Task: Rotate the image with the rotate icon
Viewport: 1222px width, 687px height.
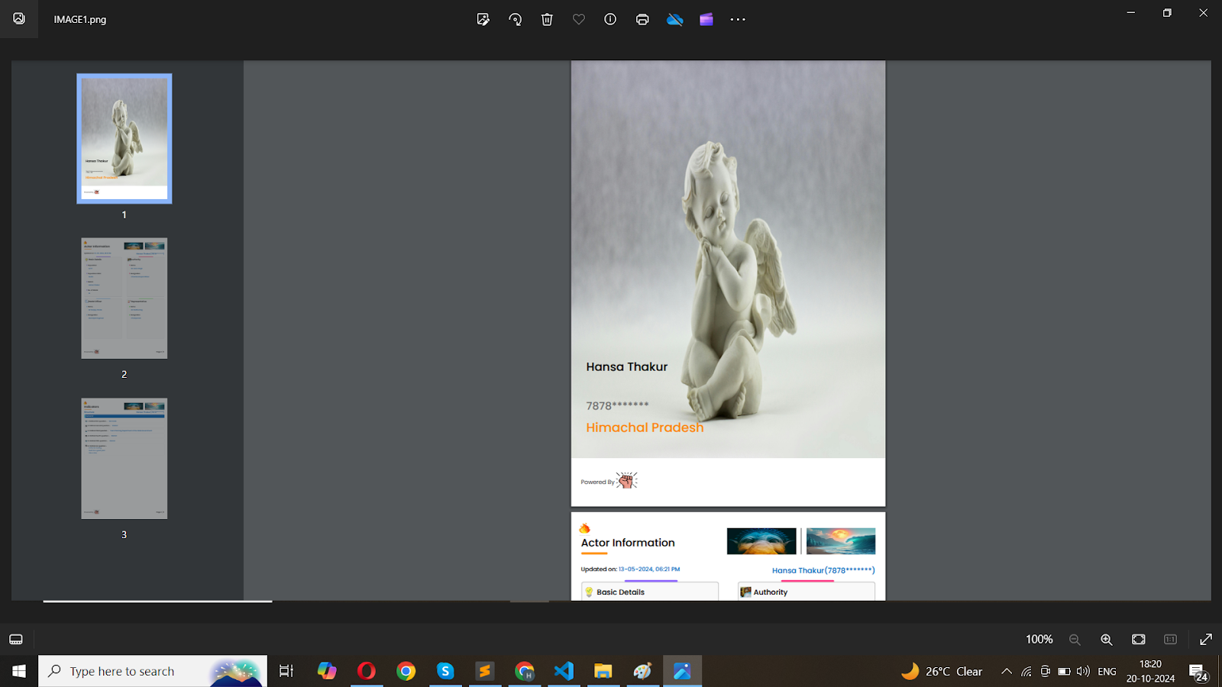Action: tap(516, 20)
